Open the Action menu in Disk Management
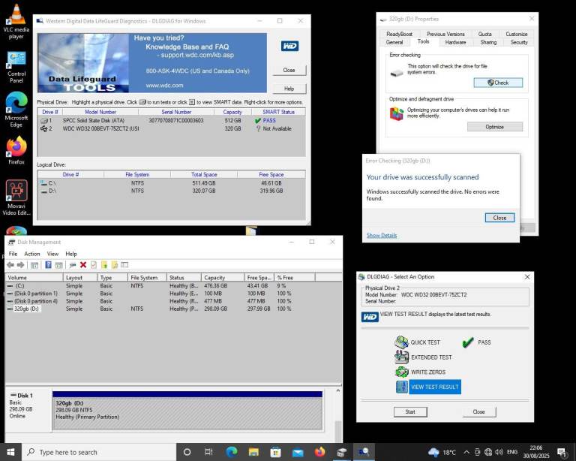Viewport: 576px width, 461px height. (x=32, y=254)
